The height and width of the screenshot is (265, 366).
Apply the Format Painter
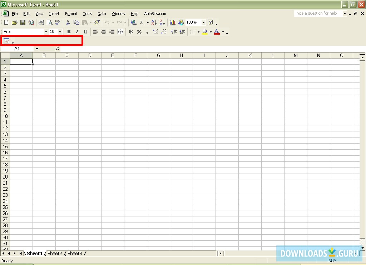pyautogui.click(x=97, y=22)
